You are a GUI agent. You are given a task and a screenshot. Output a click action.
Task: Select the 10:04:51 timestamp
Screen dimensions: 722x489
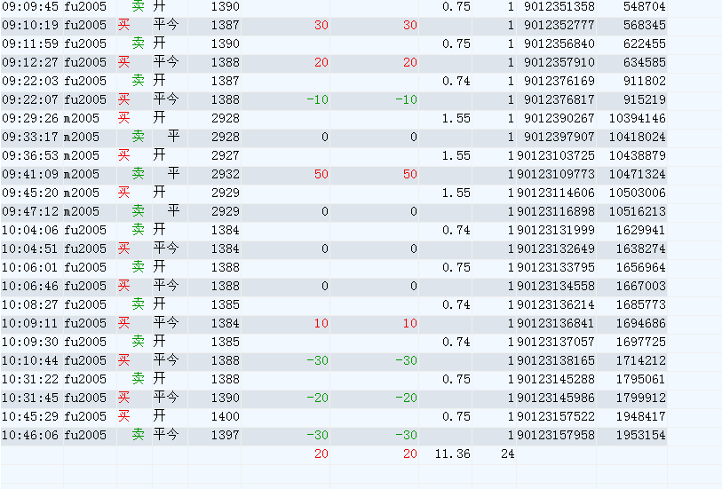[x=31, y=248]
